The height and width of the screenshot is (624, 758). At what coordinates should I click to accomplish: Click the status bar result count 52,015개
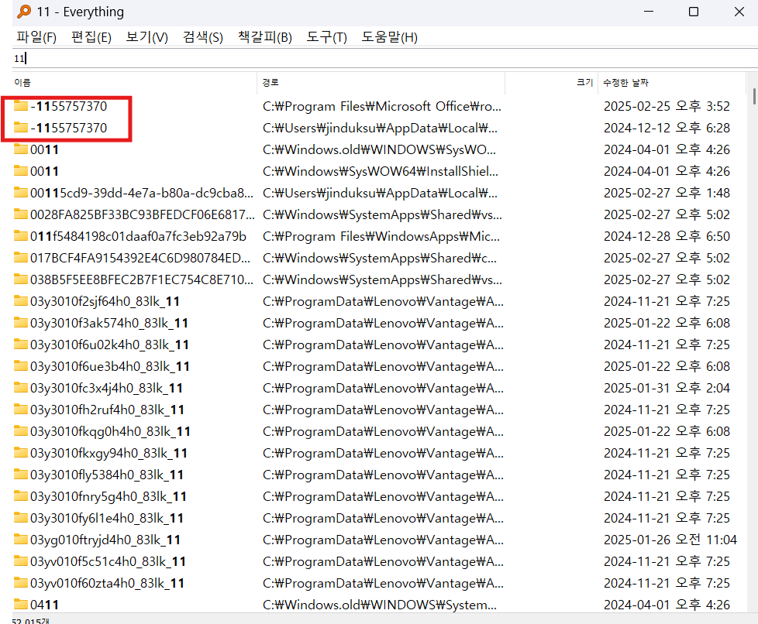point(30,621)
